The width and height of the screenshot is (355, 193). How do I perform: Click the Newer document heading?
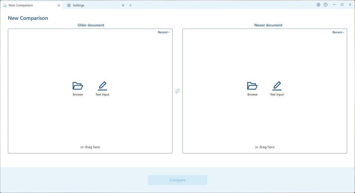(268, 25)
